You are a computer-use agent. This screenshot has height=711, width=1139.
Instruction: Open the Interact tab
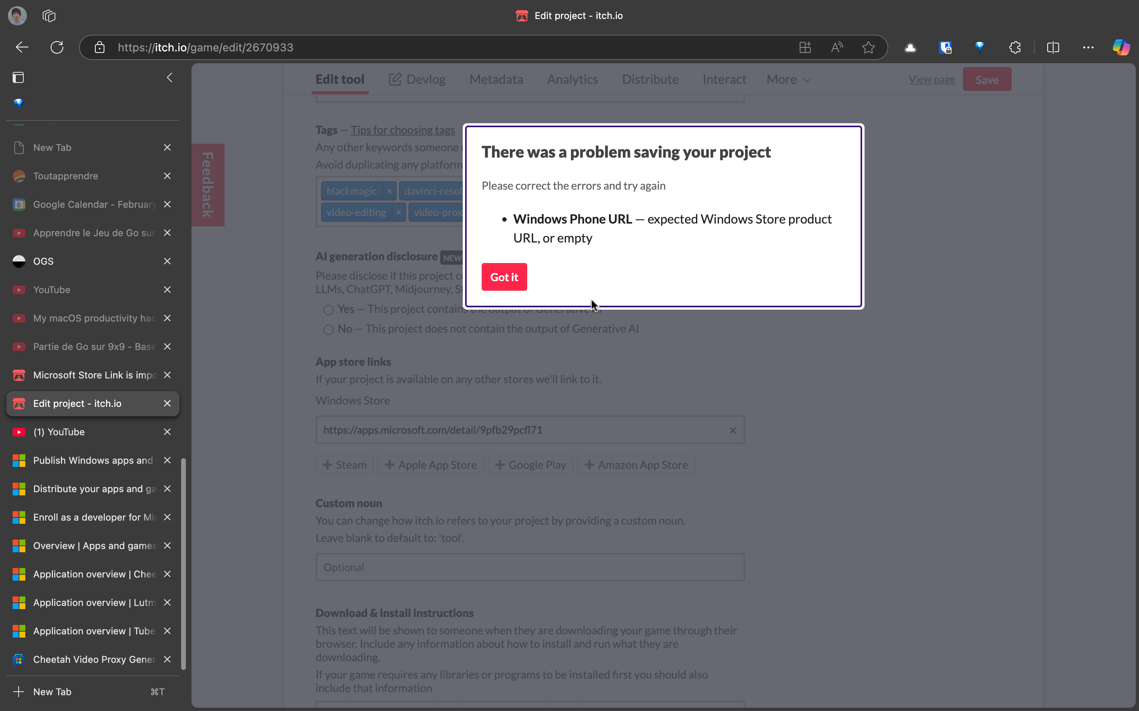[725, 79]
